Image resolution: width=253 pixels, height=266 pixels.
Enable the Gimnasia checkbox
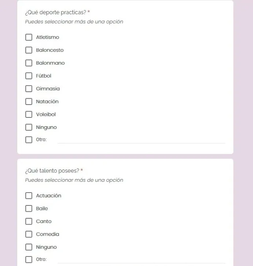(29, 89)
